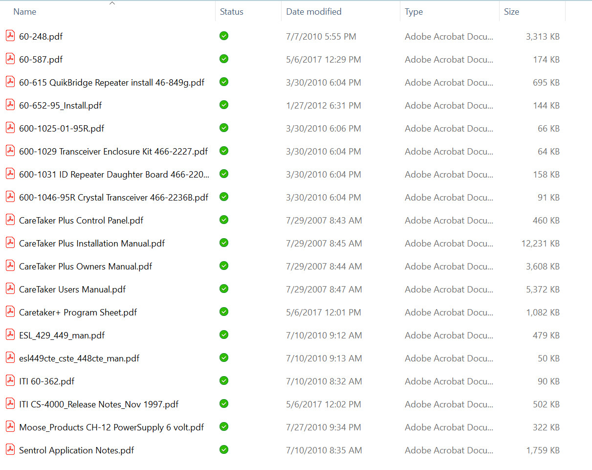
Task: Click green checkmark for Caretaker+ Program Sheet.pdf
Action: pos(224,312)
